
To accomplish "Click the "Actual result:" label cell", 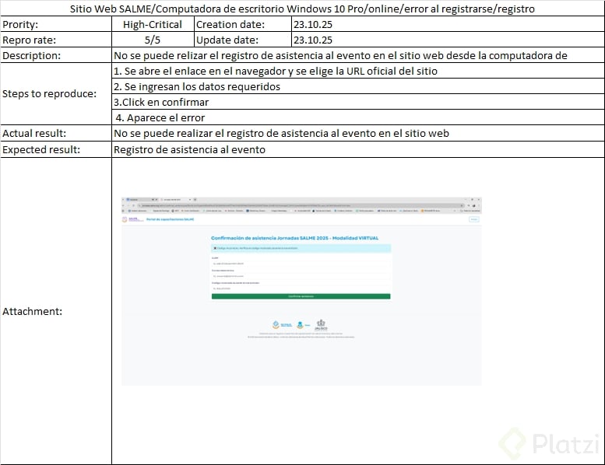I will tap(56, 133).
